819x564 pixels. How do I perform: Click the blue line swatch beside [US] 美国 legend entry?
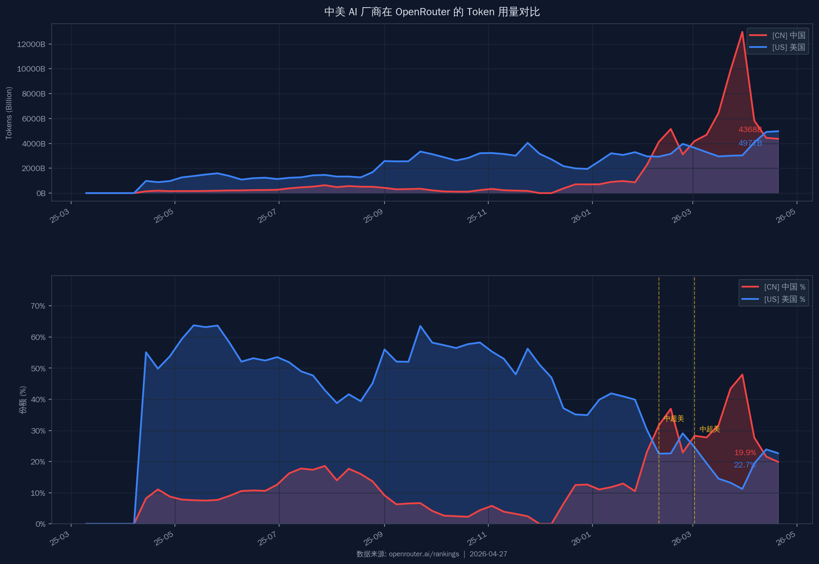[758, 47]
